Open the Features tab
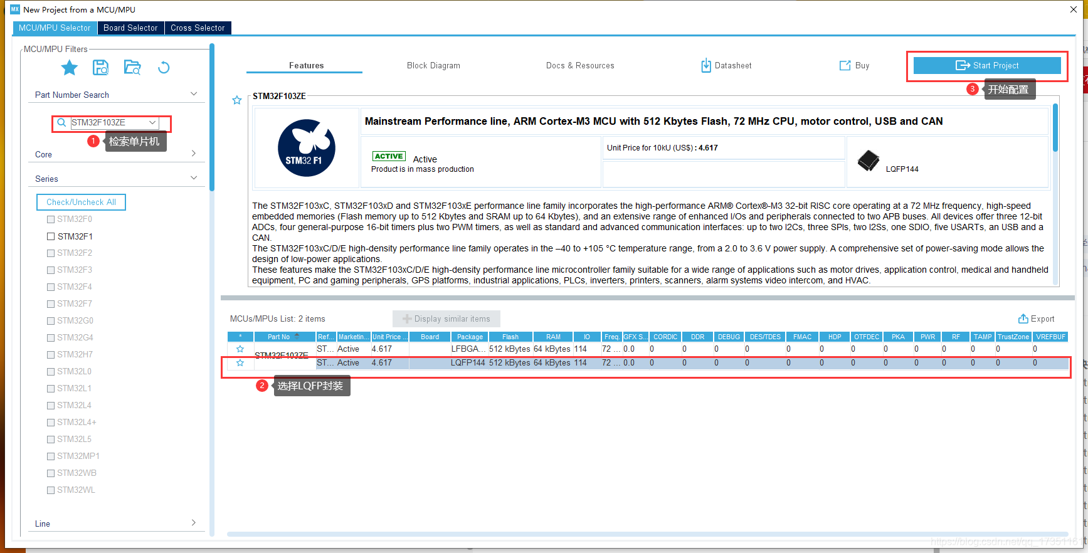 pos(306,66)
